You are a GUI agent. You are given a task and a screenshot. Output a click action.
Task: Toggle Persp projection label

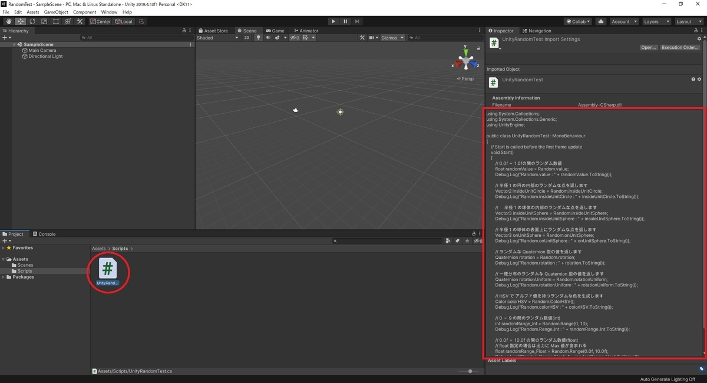[465, 78]
